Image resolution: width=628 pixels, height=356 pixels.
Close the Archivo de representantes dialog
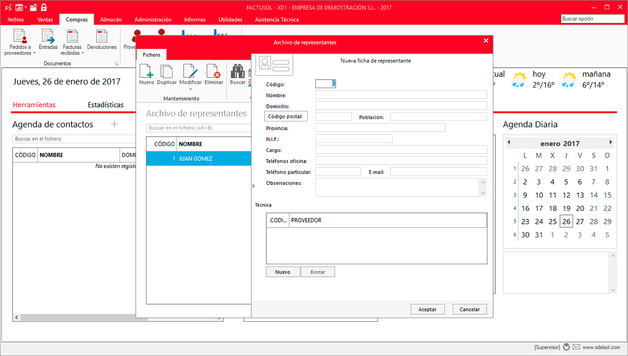[486, 41]
